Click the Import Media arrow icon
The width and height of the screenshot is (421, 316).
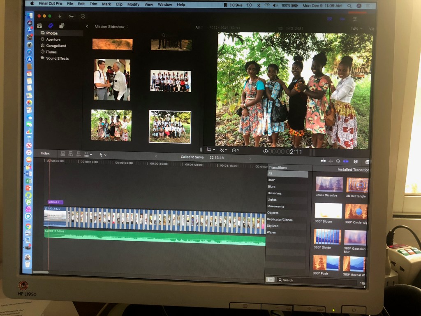pyautogui.click(x=60, y=16)
